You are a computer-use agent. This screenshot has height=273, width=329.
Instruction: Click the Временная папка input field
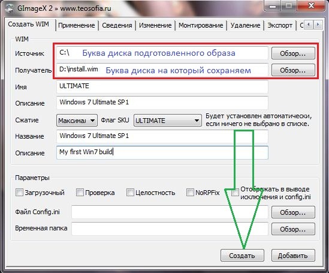(x=170, y=229)
